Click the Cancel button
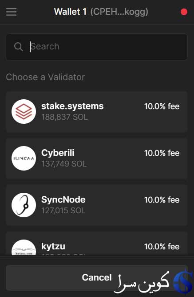This screenshot has width=194, height=297. tap(97, 278)
